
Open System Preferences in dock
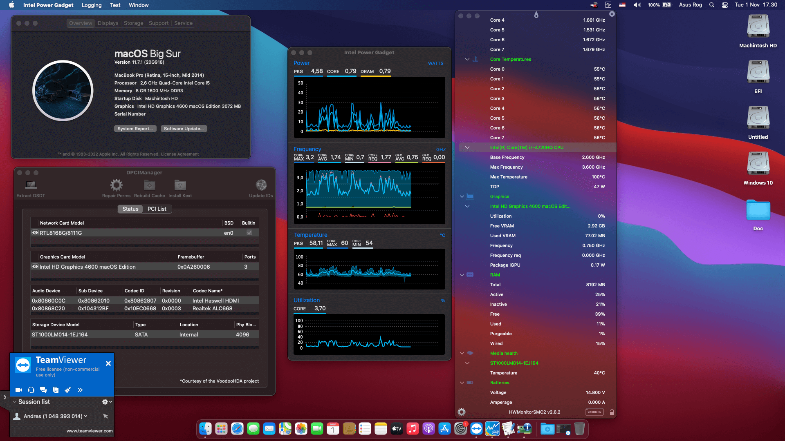[460, 429]
